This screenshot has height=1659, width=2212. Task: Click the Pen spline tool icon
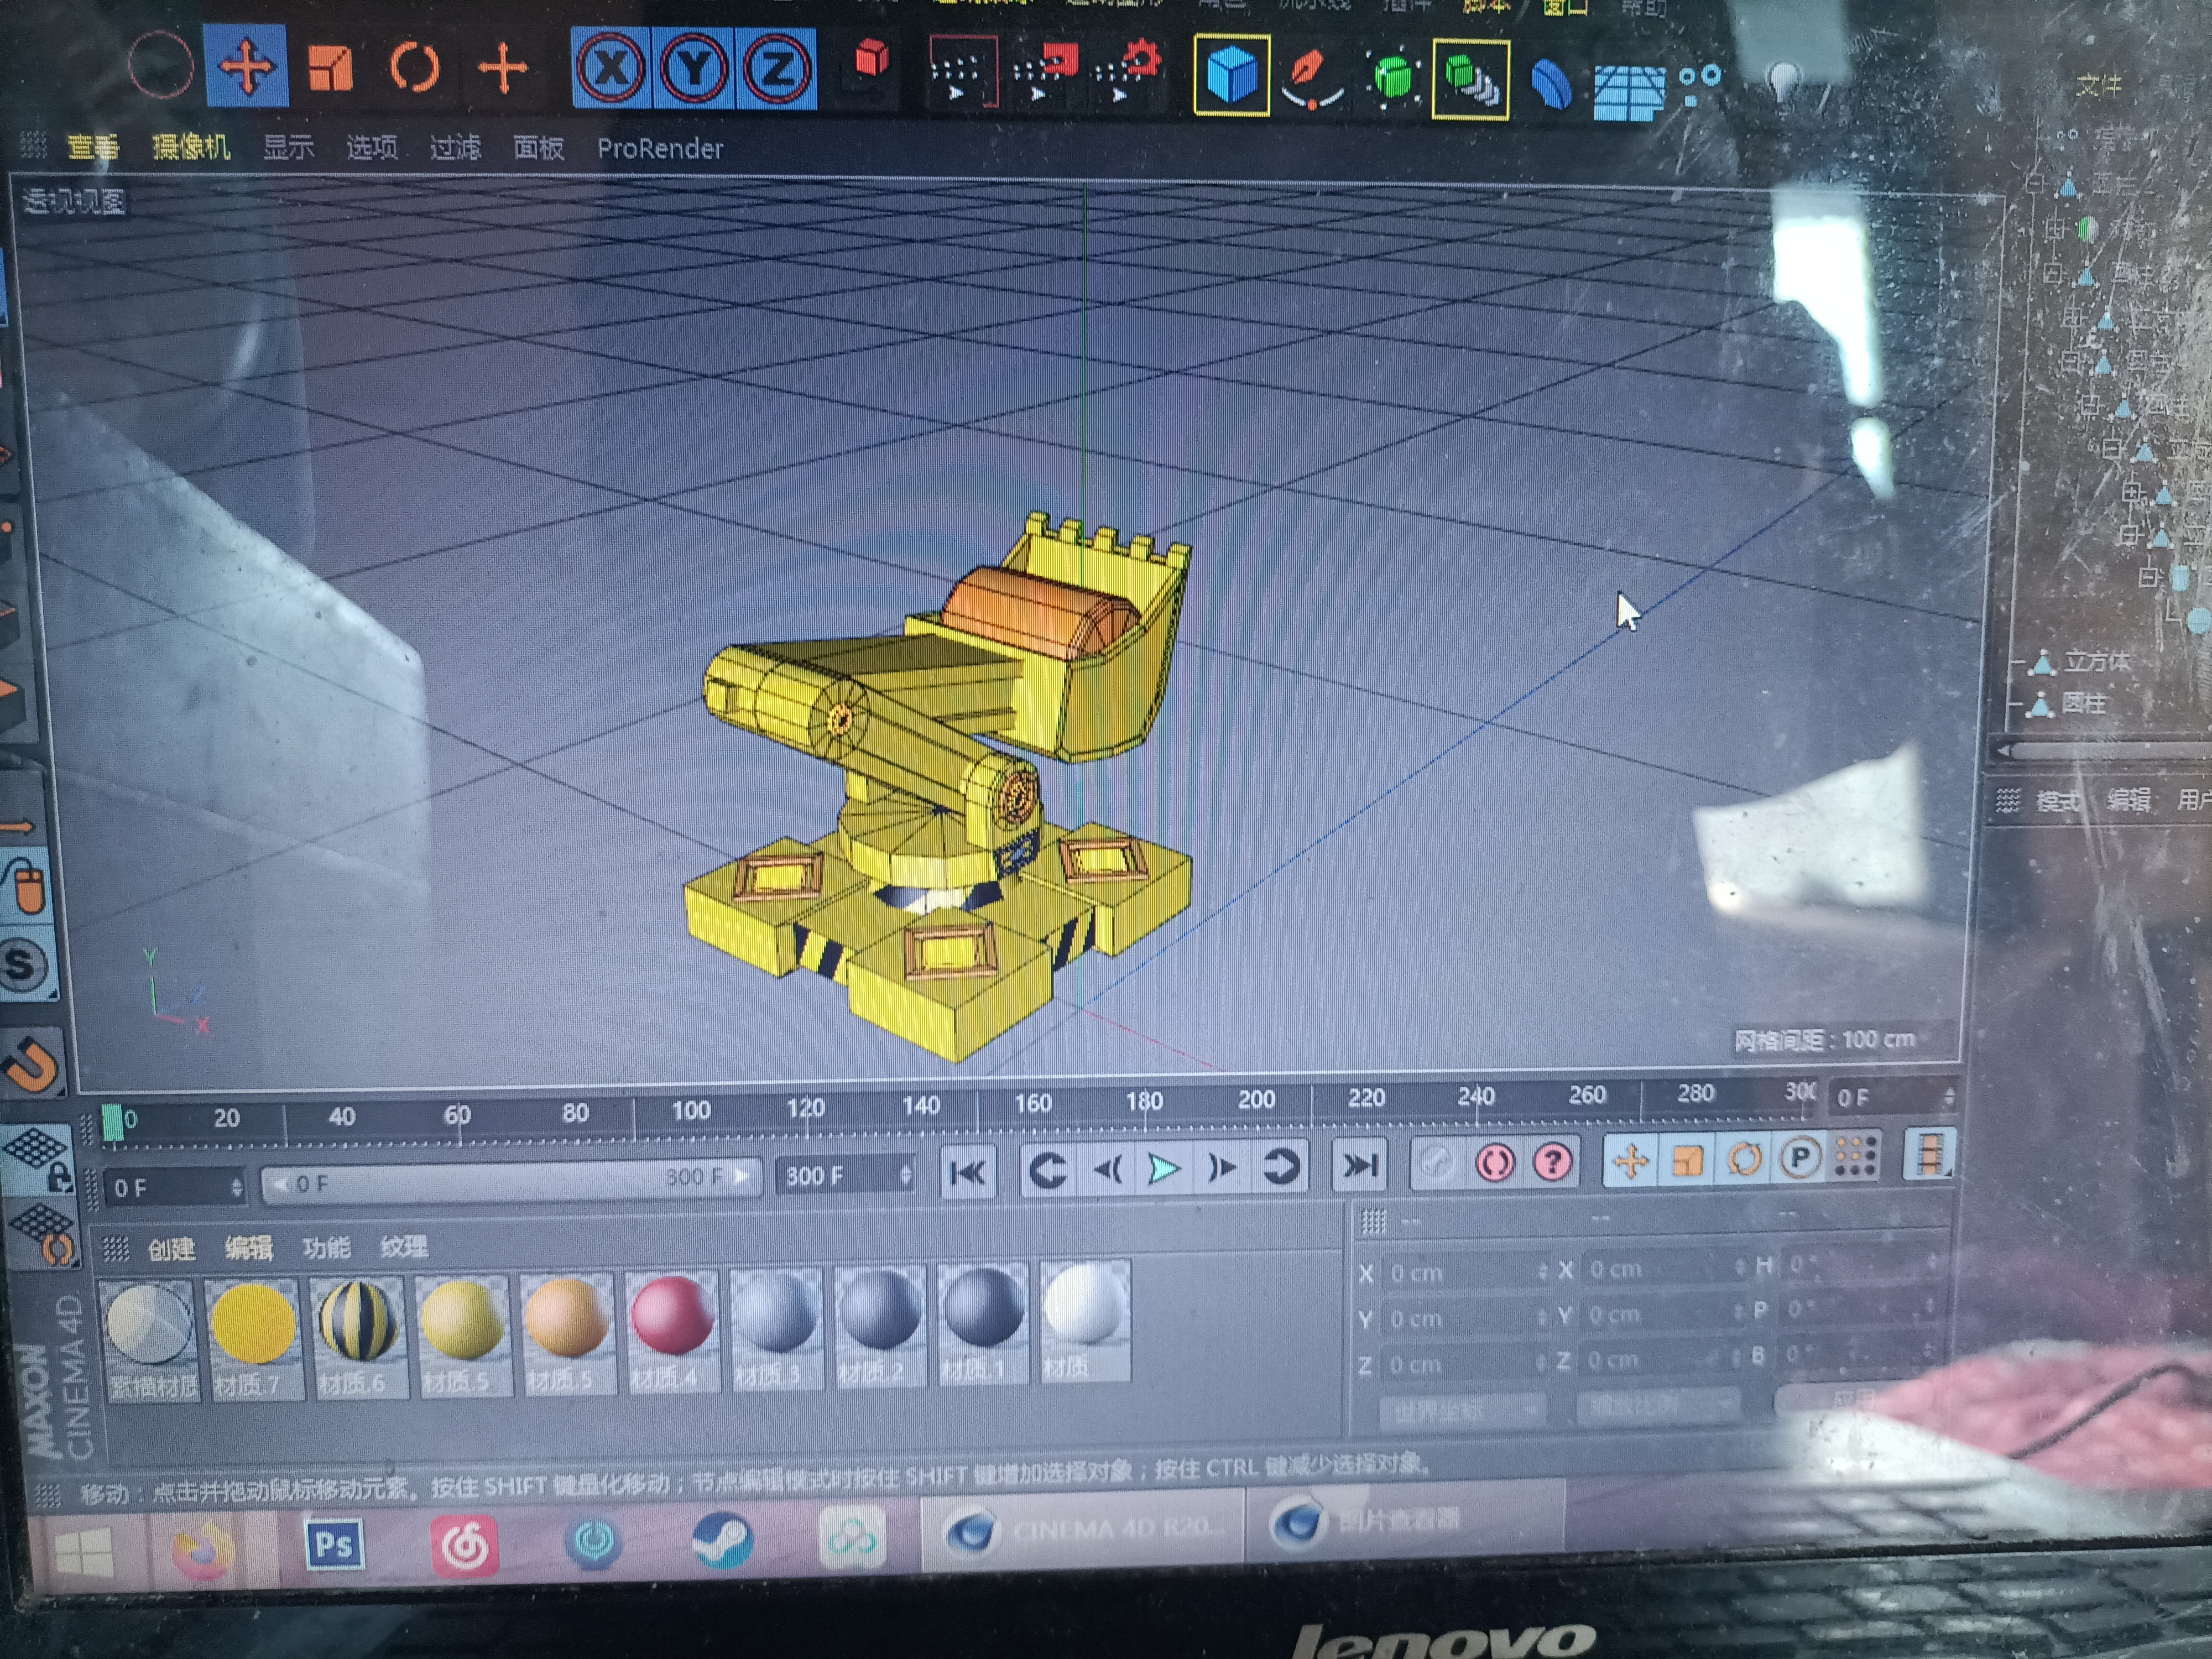[x=1311, y=76]
